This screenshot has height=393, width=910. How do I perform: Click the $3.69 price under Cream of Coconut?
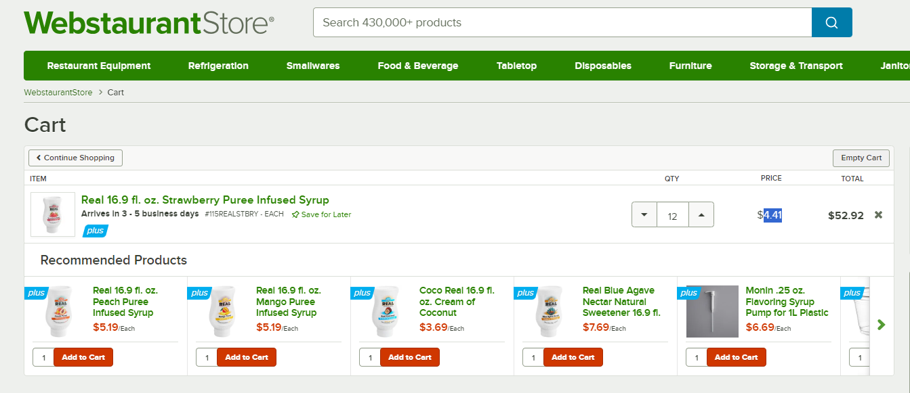[432, 327]
